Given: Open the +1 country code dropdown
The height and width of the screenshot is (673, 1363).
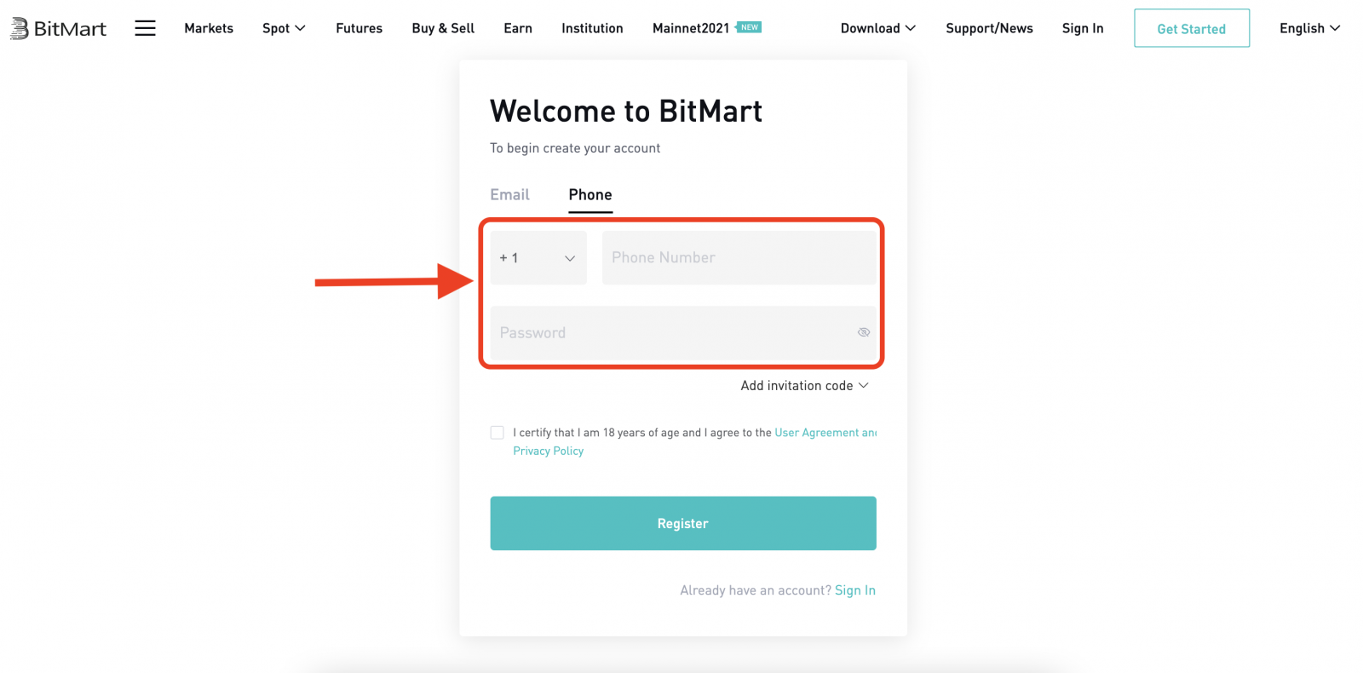Looking at the screenshot, I should click(538, 257).
